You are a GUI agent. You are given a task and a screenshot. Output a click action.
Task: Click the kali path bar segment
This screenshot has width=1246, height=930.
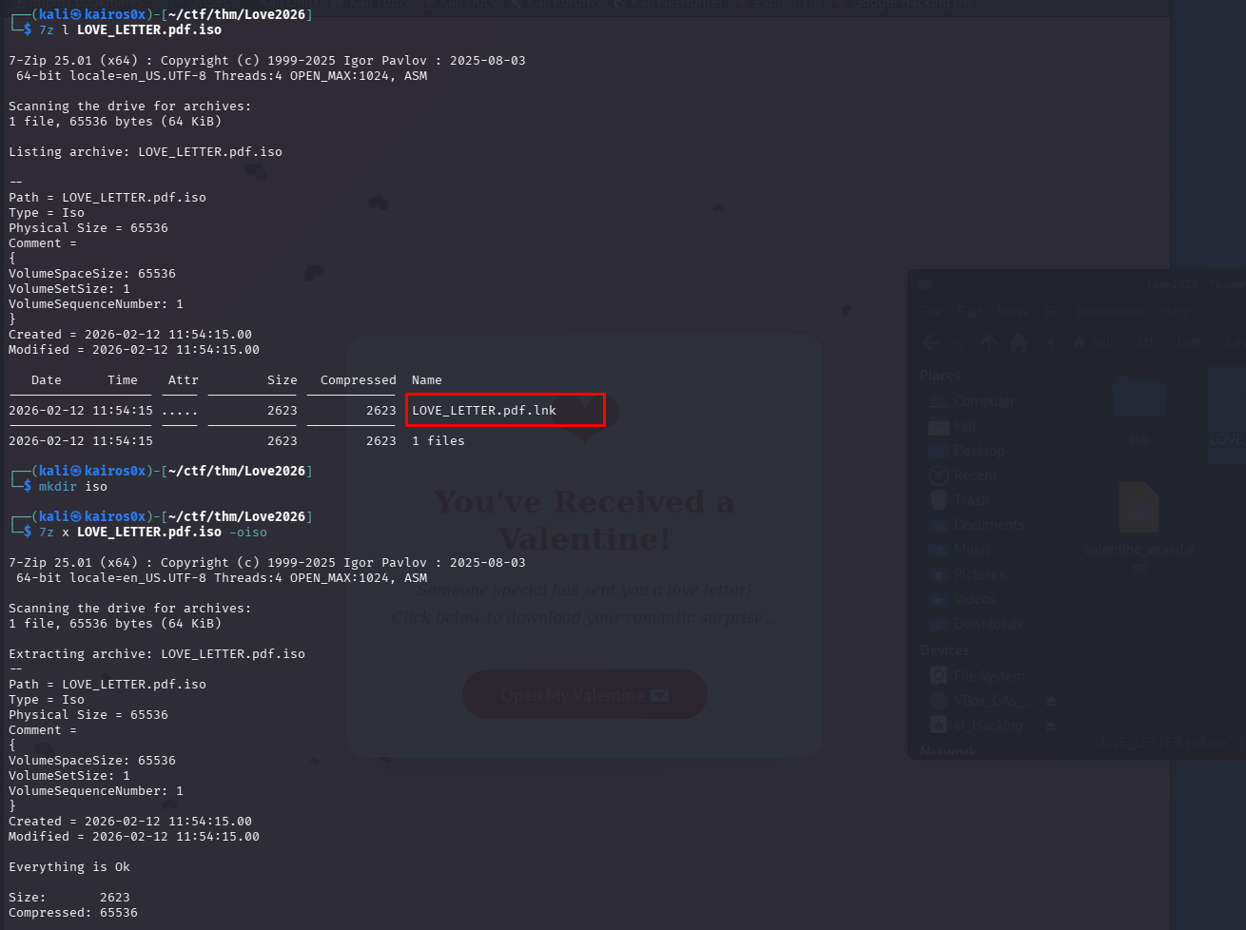[1094, 342]
